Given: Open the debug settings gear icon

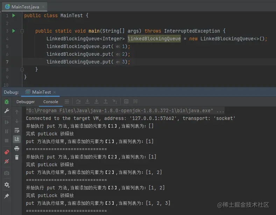Looking at the screenshot, I should point(7,184).
